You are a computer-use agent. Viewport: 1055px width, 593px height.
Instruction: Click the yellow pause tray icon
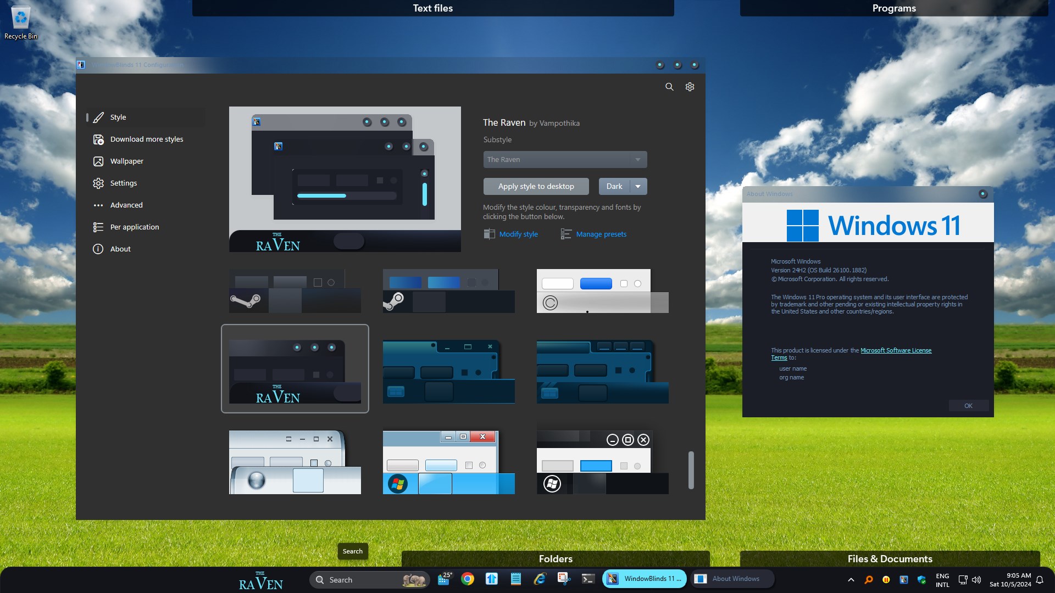pyautogui.click(x=886, y=580)
